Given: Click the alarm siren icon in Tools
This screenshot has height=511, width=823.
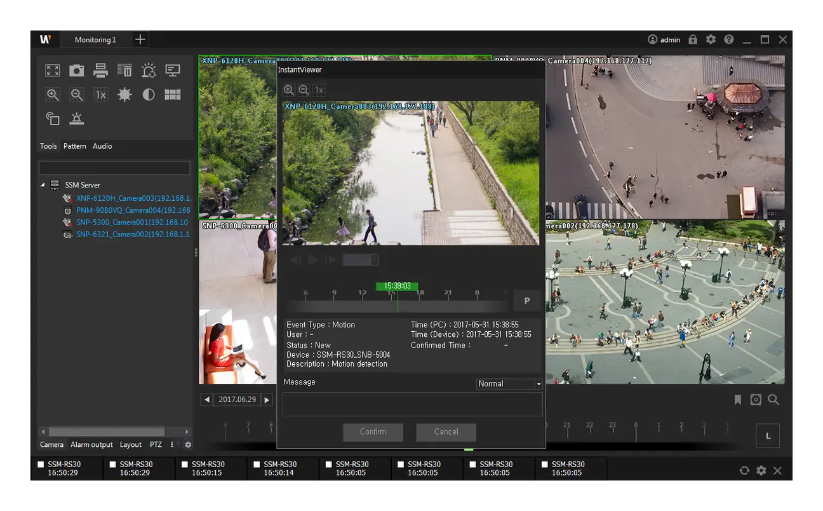Looking at the screenshot, I should click(x=77, y=118).
